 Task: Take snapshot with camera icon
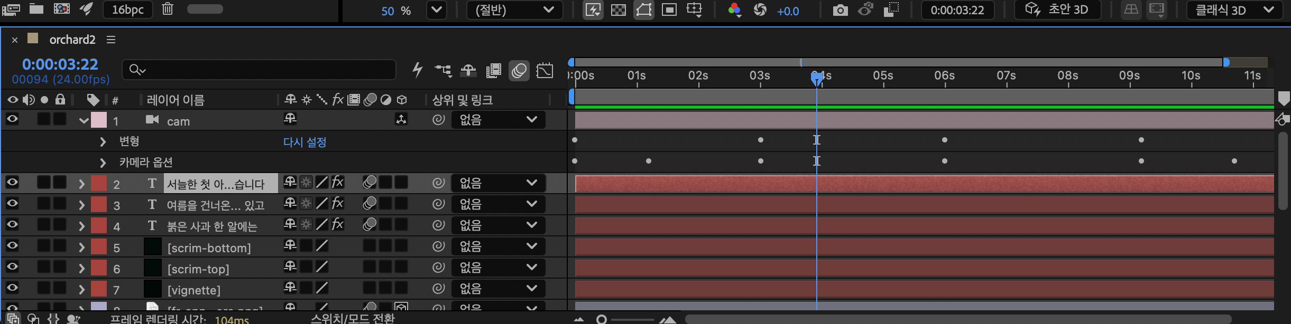tap(840, 10)
